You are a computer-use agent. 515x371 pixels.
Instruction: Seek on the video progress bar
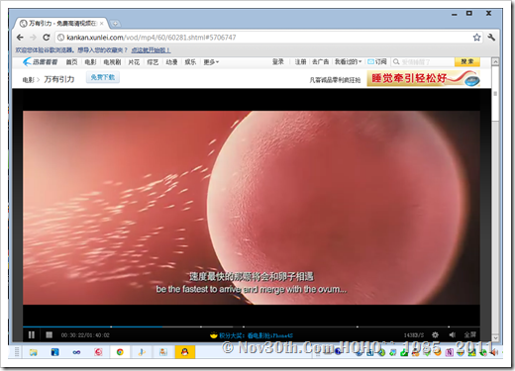(252, 326)
